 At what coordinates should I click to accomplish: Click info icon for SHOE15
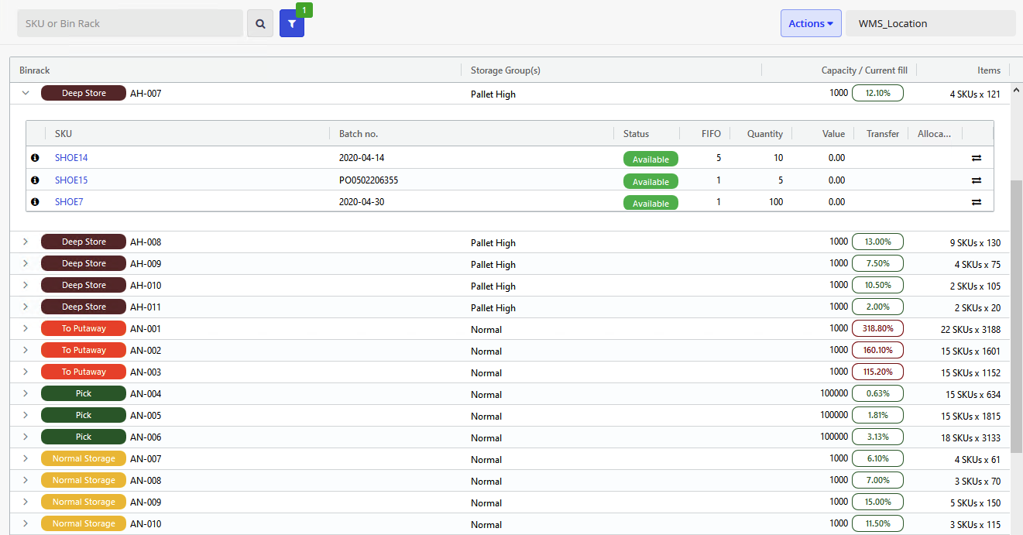35,180
